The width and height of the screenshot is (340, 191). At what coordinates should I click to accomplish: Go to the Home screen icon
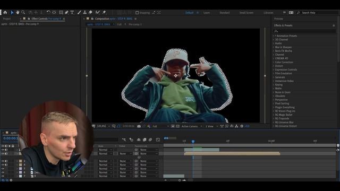5,13
